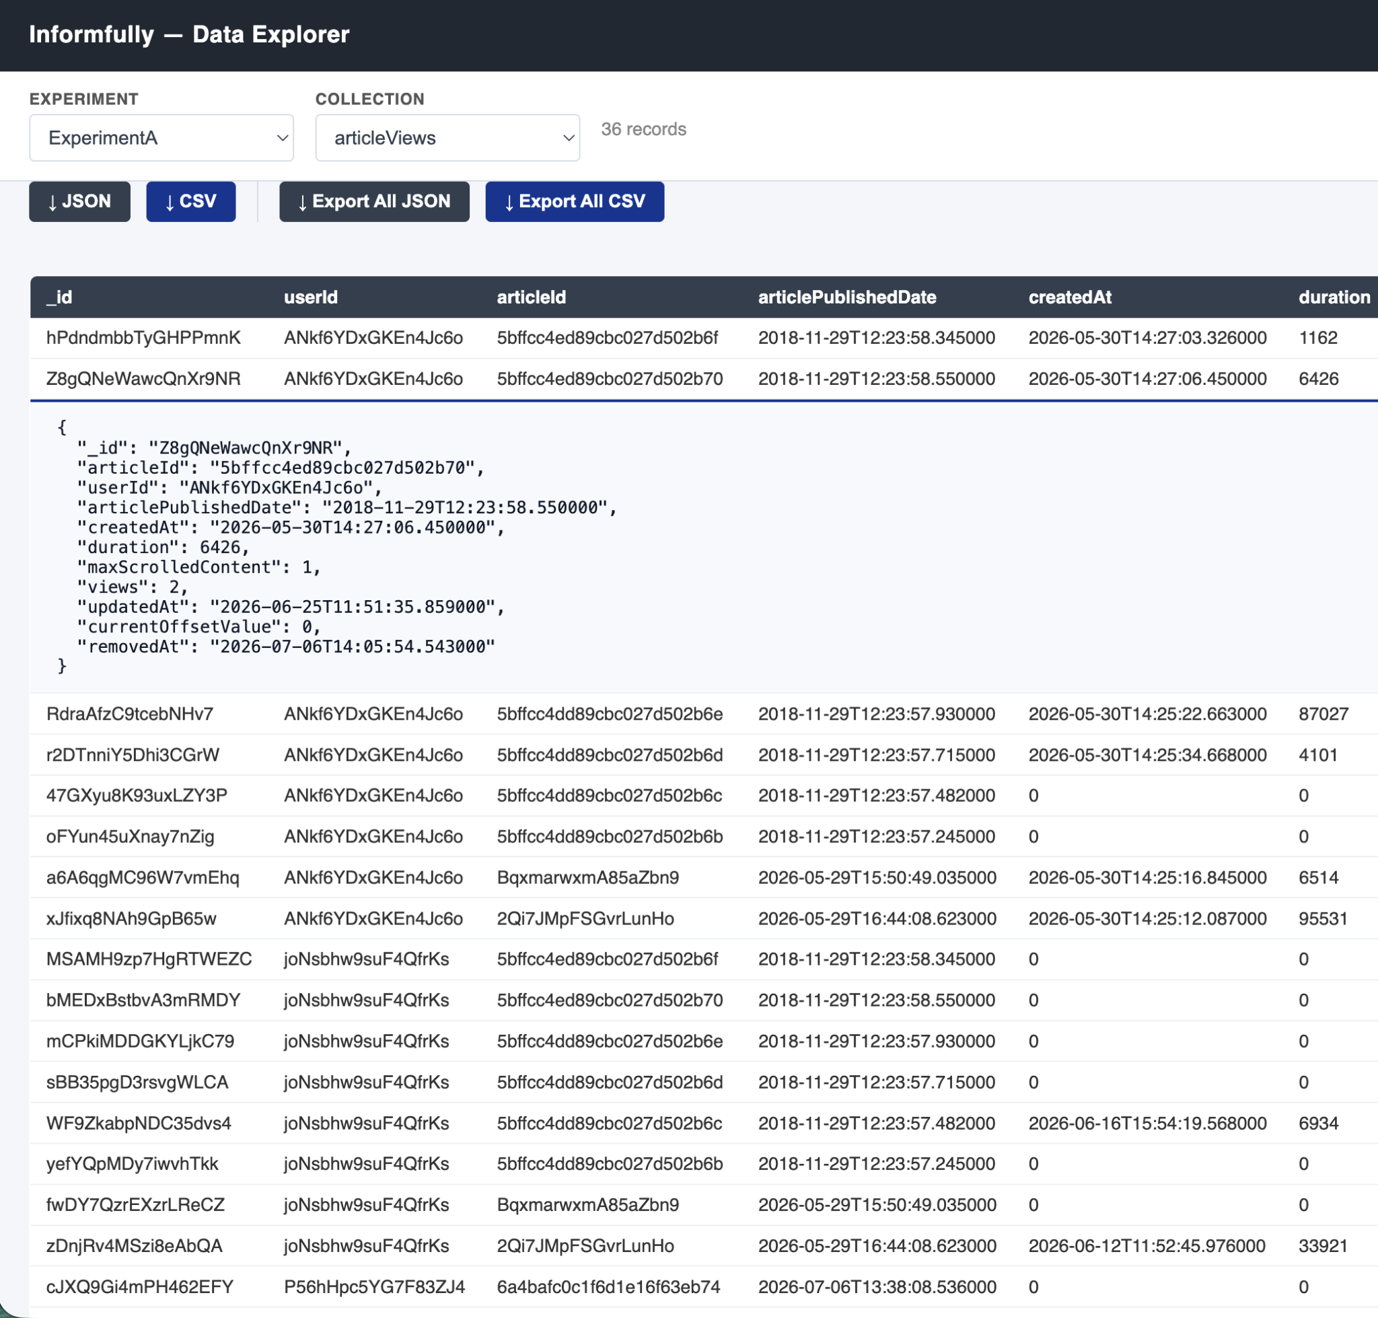Select the row 47GXyu8K93uxLZY3P
This screenshot has height=1318, width=1378.
click(703, 795)
